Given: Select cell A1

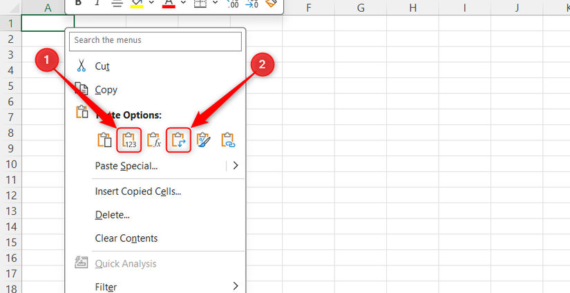Looking at the screenshot, I should [48, 23].
